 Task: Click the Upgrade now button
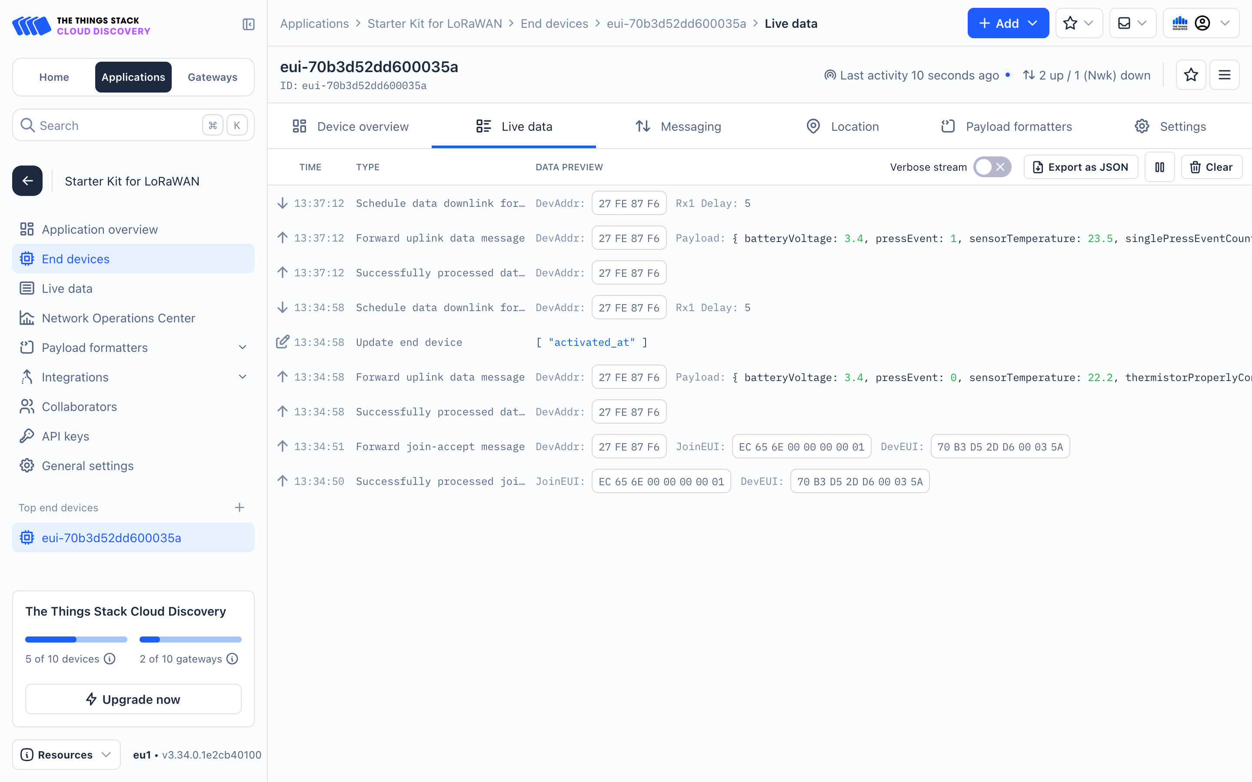click(133, 699)
